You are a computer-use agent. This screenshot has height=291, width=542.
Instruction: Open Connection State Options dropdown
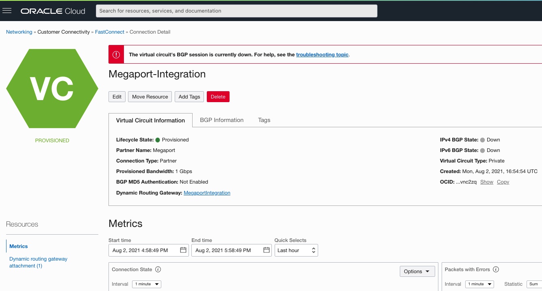417,272
